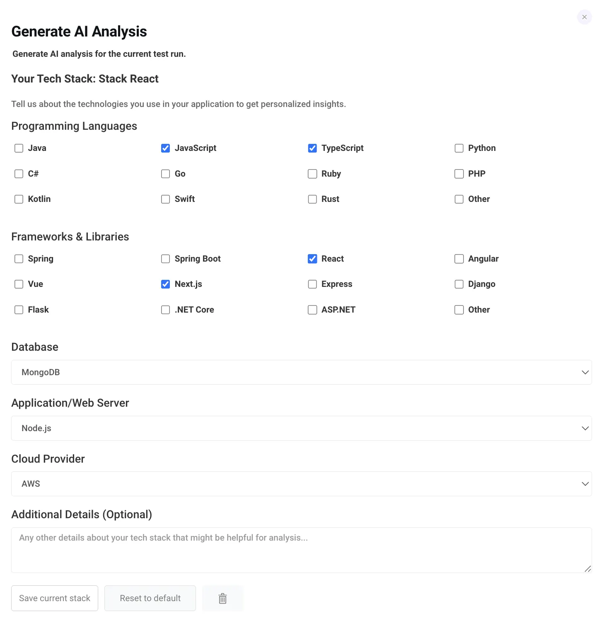Click the trash delete stack icon
The image size is (604, 626).
click(222, 598)
